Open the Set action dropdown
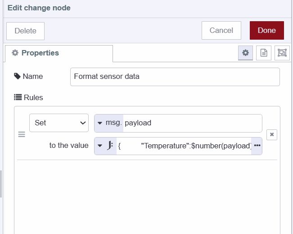The width and height of the screenshot is (293, 234). tap(59, 123)
